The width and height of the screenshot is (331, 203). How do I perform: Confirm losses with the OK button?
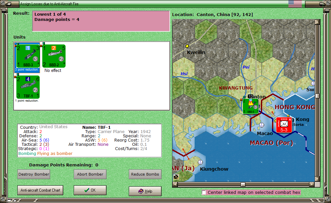(x=90, y=190)
